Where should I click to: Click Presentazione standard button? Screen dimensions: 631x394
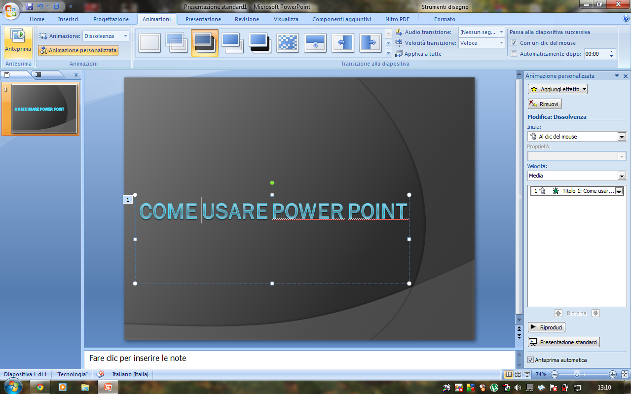click(x=564, y=342)
